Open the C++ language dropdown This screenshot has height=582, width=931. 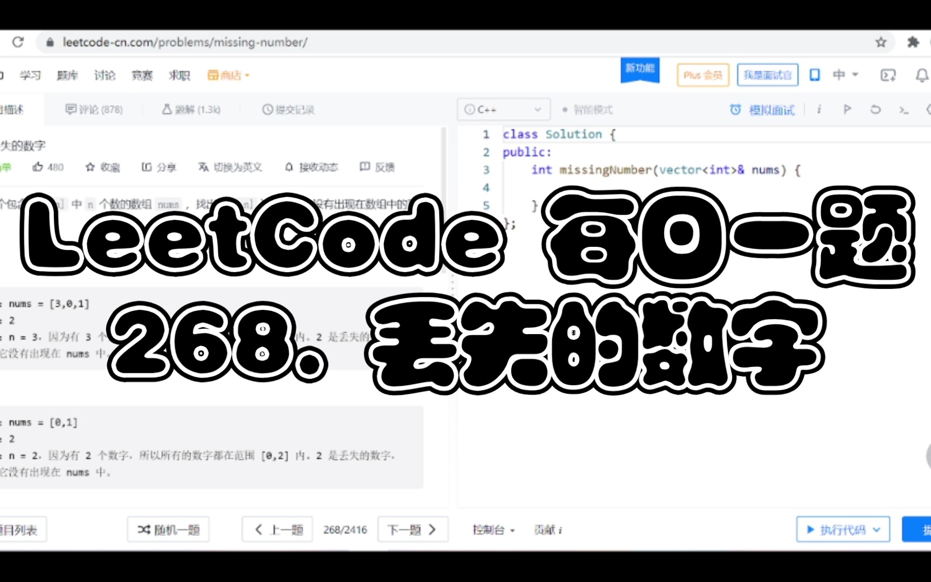click(x=504, y=109)
